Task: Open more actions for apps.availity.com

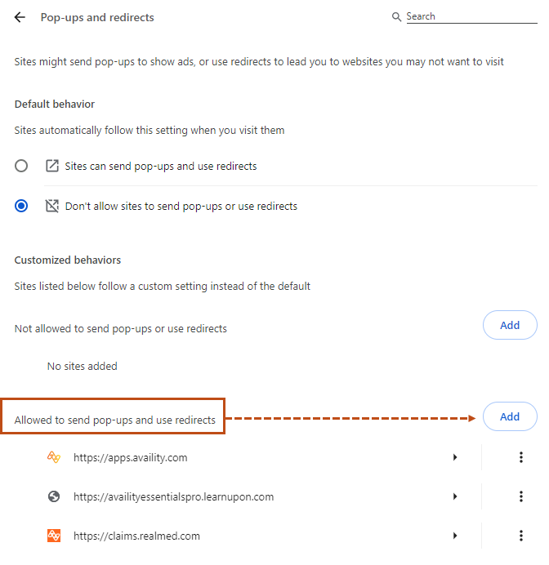Action: (521, 457)
